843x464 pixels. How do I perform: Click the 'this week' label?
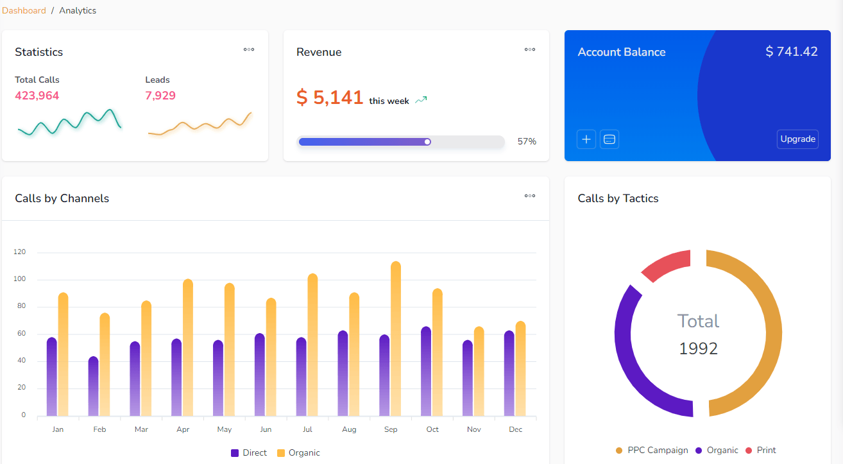click(389, 101)
